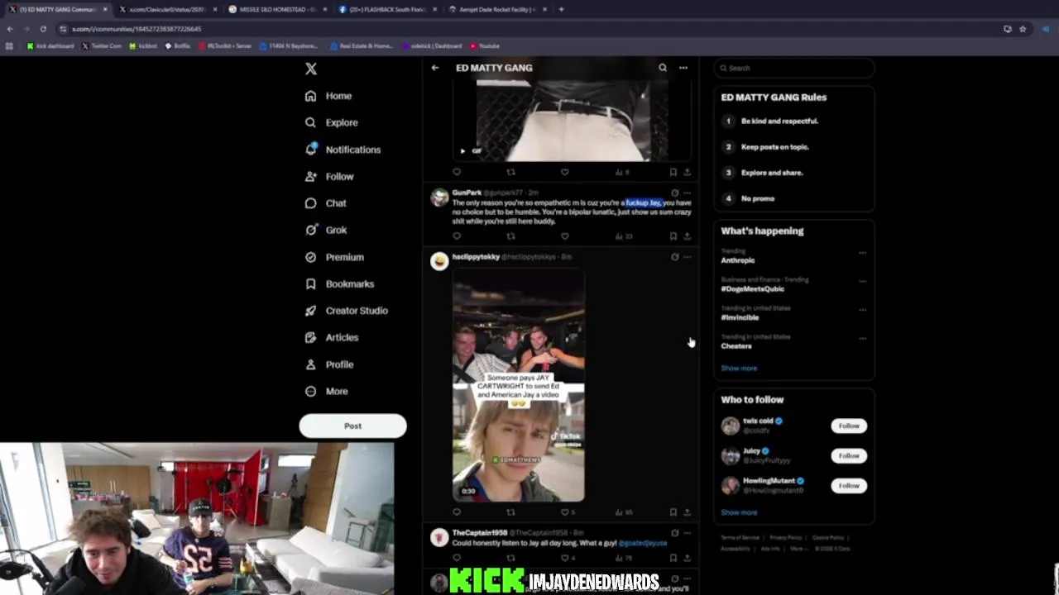Open the #DogeMeetsQubic trending topic

pyautogui.click(x=752, y=289)
